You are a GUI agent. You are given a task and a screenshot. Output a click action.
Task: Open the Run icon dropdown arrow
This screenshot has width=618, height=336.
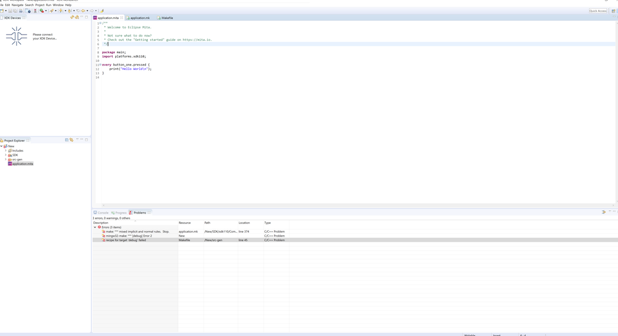pyautogui.click(x=46, y=11)
